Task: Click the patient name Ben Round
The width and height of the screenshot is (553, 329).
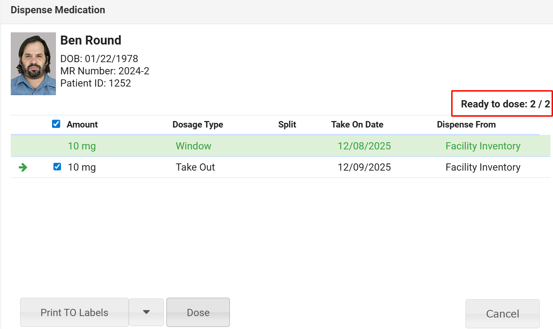Action: pyautogui.click(x=91, y=40)
